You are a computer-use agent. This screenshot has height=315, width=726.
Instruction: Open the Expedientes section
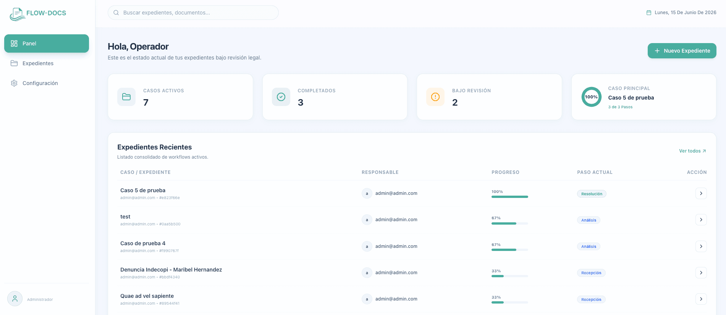pyautogui.click(x=47, y=63)
